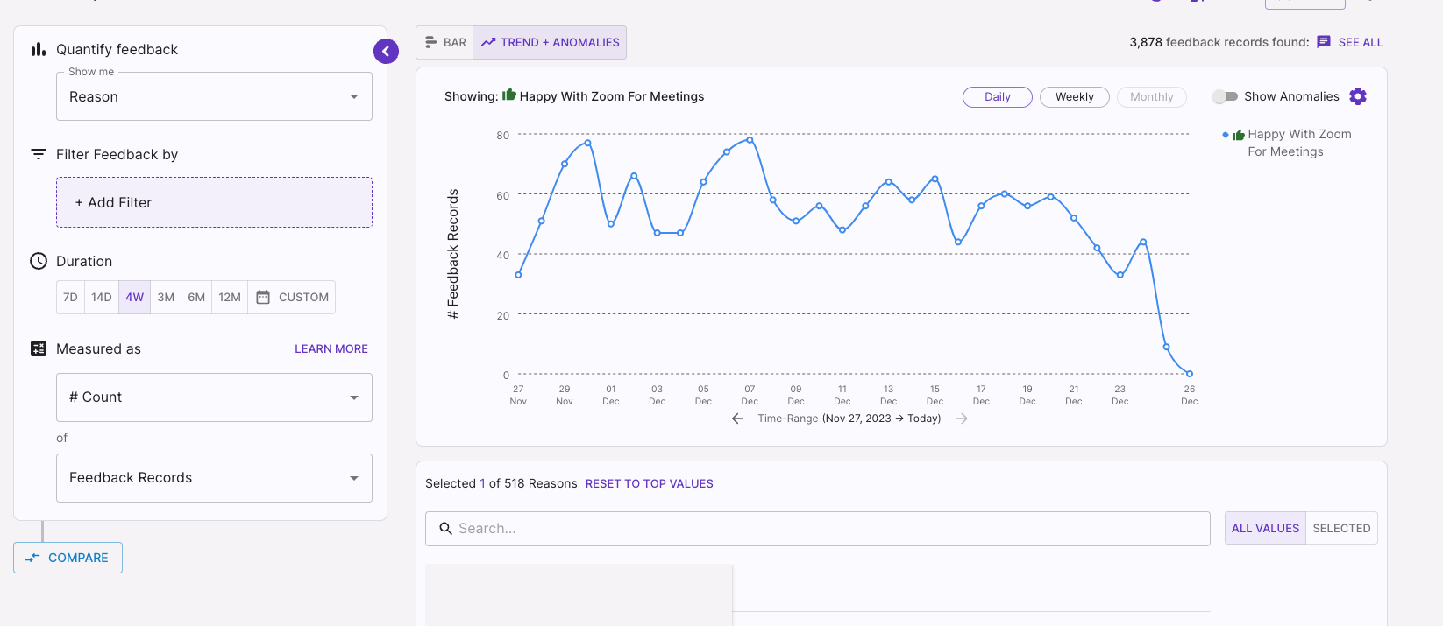Switch to BAR chart tab

(444, 42)
